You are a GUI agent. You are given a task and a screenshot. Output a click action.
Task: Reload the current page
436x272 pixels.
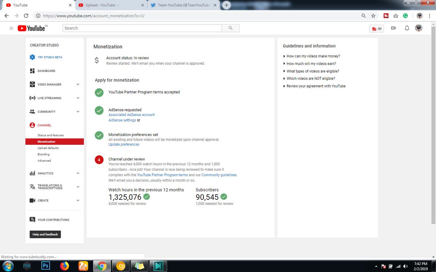(26, 16)
